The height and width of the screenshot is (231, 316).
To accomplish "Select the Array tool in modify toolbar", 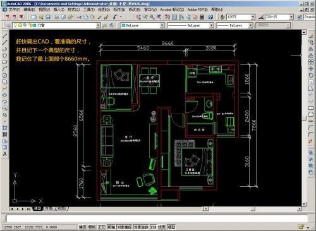I will pos(311,62).
